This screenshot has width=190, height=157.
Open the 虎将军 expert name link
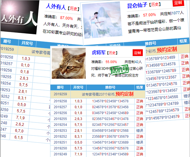pos(98,53)
